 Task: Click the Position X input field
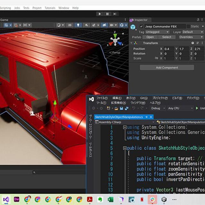(x=169, y=49)
